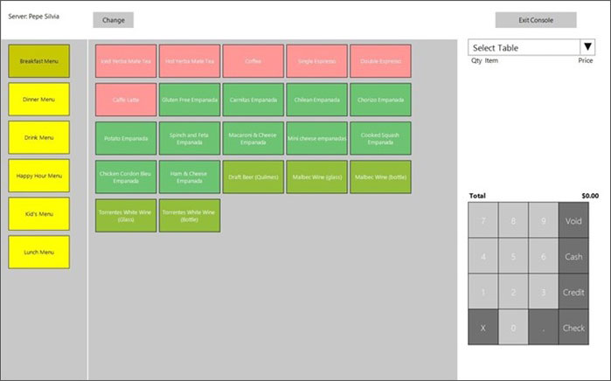This screenshot has height=381, width=611.
Task: Select the Carnitas Empanada item
Action: click(253, 100)
